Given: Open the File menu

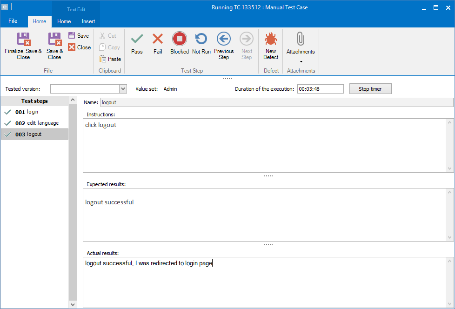Looking at the screenshot, I should (x=13, y=21).
